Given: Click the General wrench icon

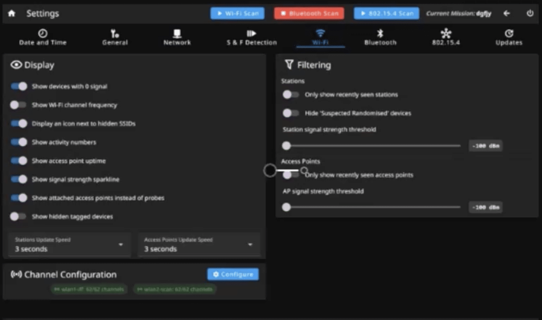Looking at the screenshot, I should point(115,33).
